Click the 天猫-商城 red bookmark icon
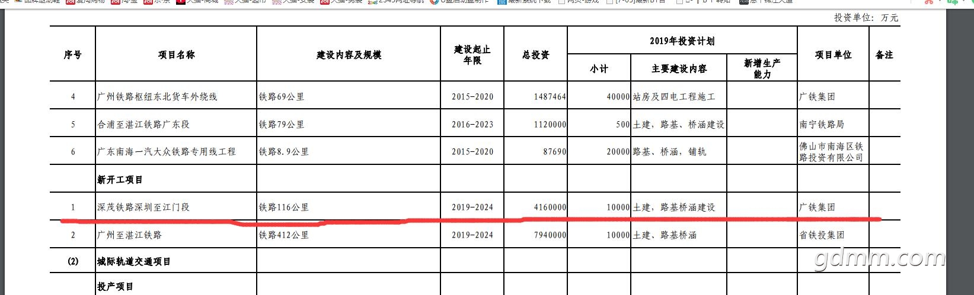 (x=181, y=2)
